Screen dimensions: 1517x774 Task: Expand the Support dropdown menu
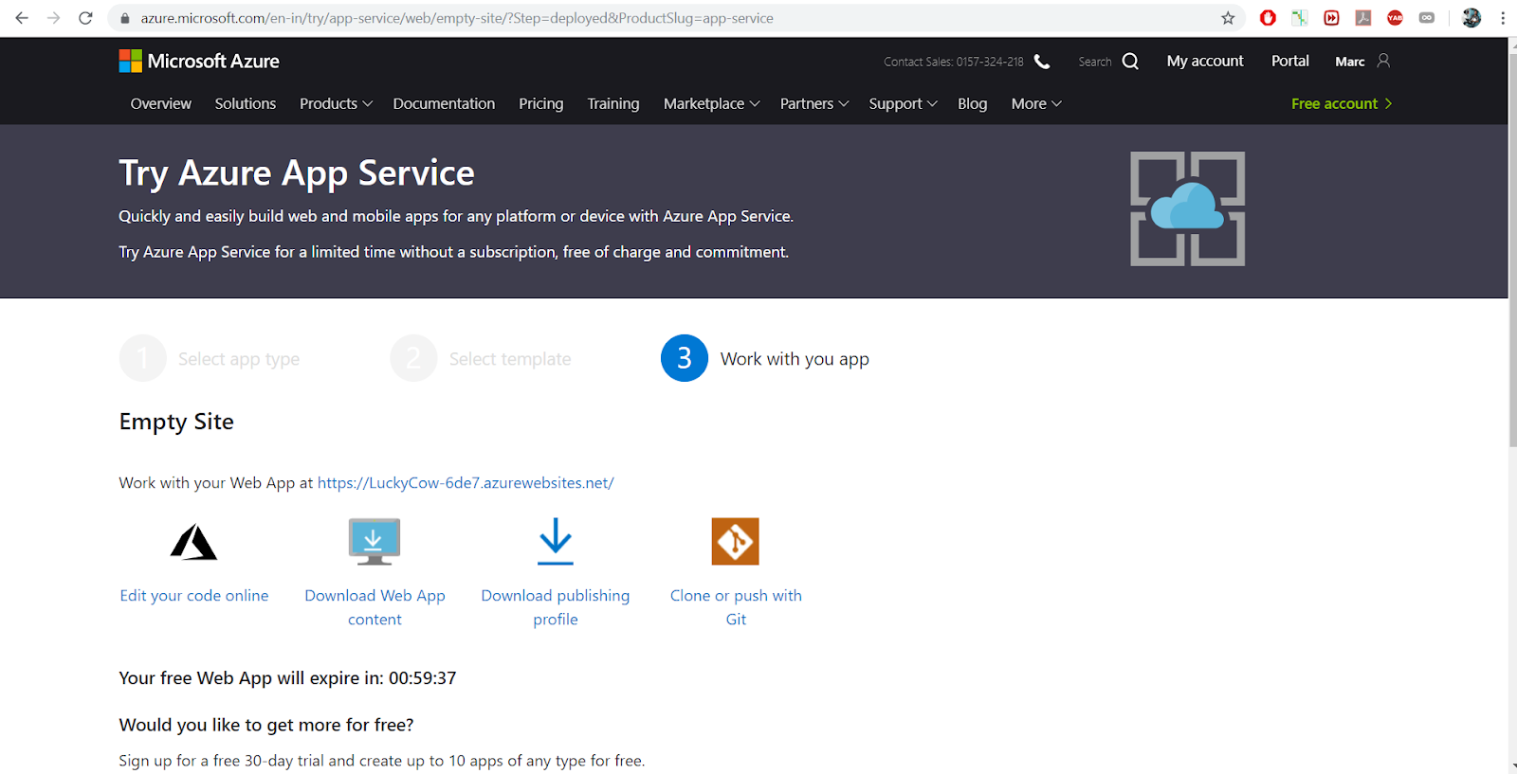903,103
